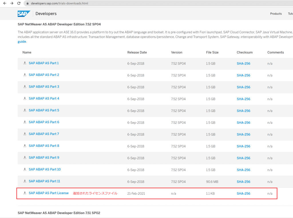Viewport: 293px width, 218px height.
Task: Open SHA-256 checksum for Part License
Action: tap(243, 193)
